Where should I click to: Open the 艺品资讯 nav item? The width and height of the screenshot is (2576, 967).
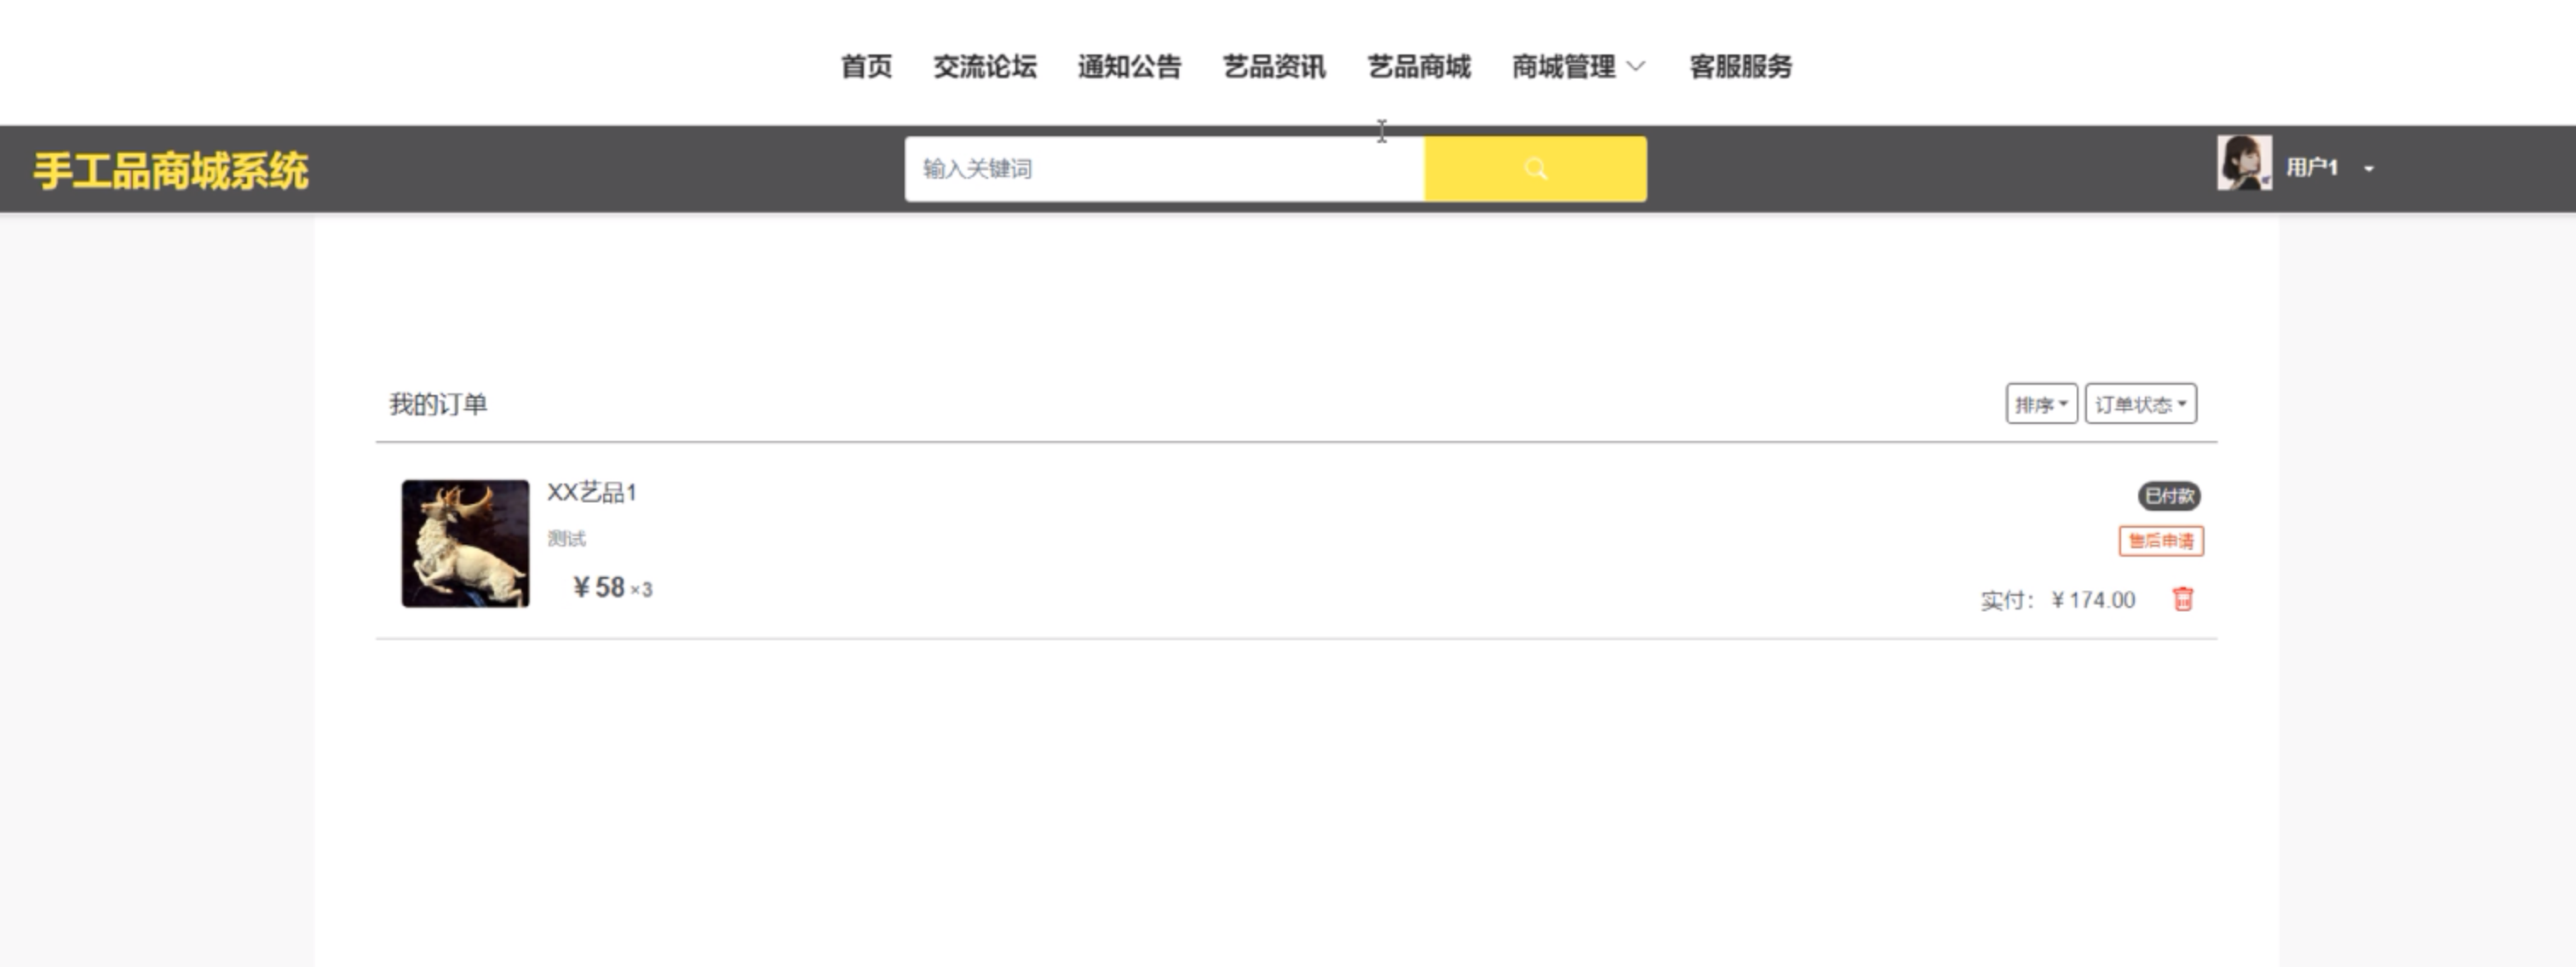click(x=1274, y=67)
